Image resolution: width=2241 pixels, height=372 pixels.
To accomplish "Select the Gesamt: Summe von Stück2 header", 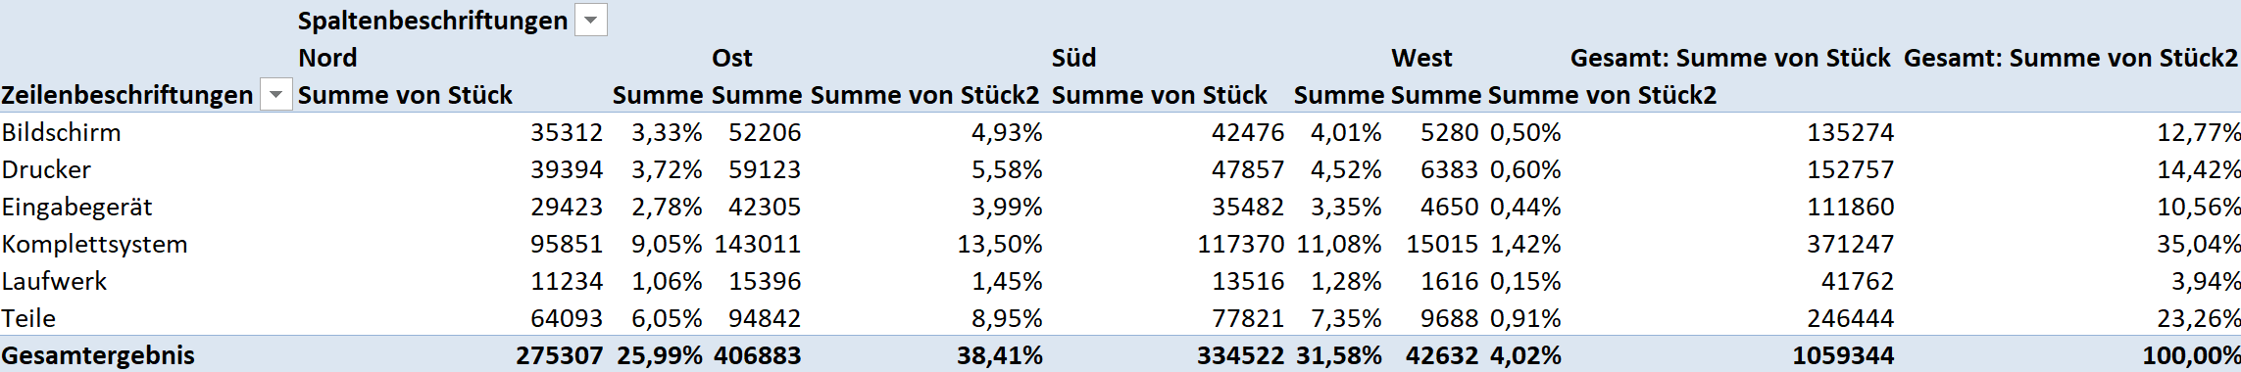I will (2071, 58).
